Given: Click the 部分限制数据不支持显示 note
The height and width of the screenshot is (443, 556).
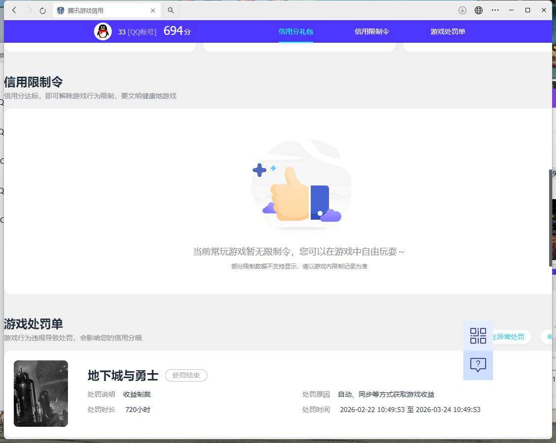Looking at the screenshot, I should pyautogui.click(x=299, y=266).
